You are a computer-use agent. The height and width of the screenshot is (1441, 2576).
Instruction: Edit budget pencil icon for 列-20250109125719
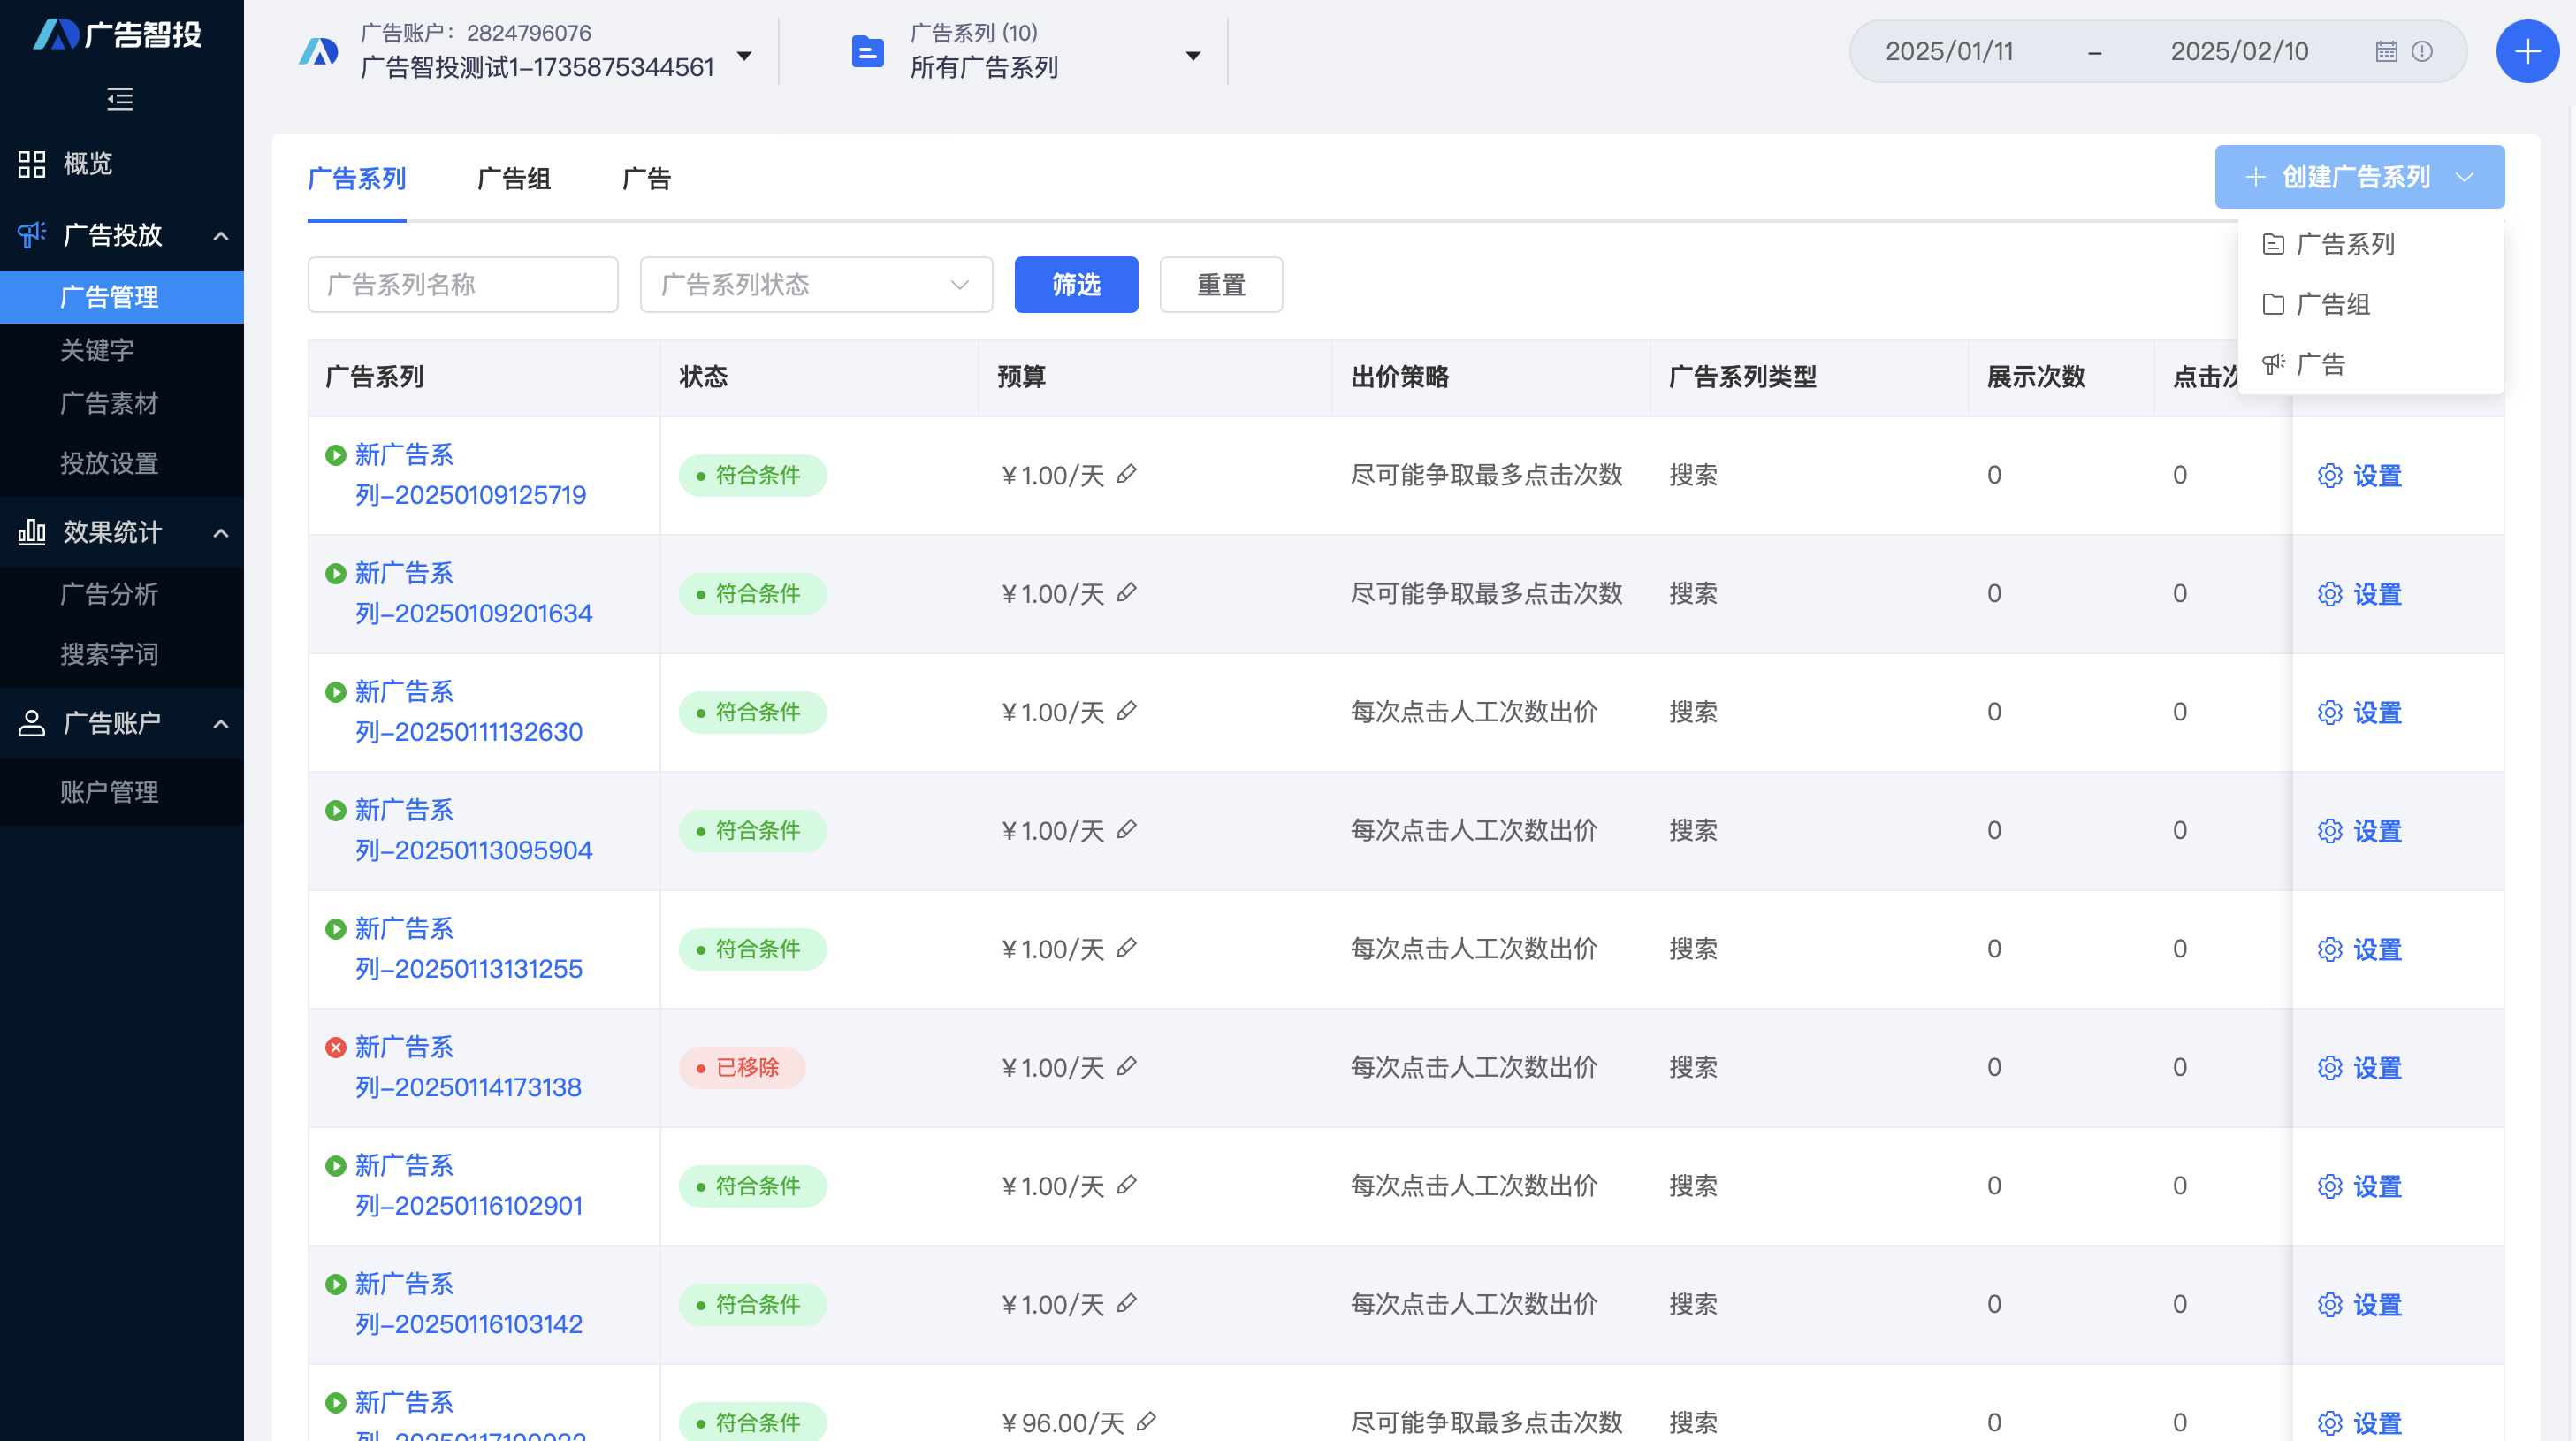(1129, 475)
